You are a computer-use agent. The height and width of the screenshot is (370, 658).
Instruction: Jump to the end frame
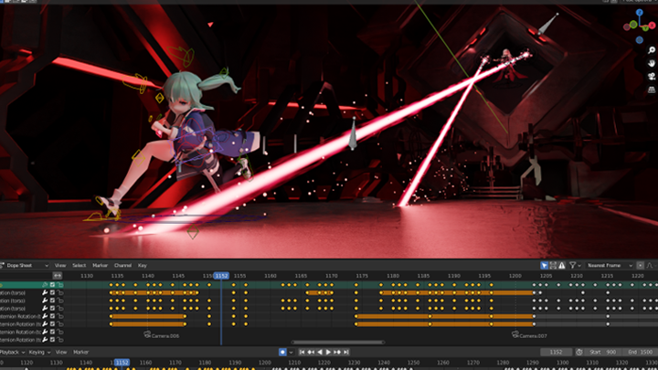(x=345, y=353)
